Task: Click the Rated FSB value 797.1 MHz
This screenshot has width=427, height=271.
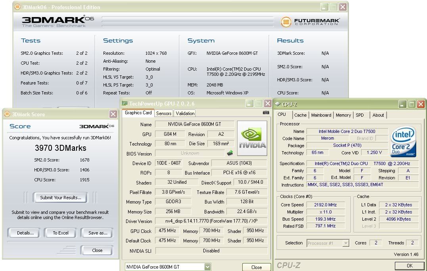Action: (326, 226)
